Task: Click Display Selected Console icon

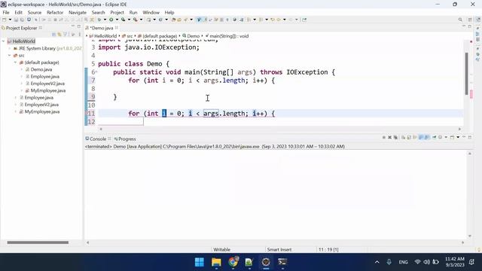Action: [x=441, y=137]
